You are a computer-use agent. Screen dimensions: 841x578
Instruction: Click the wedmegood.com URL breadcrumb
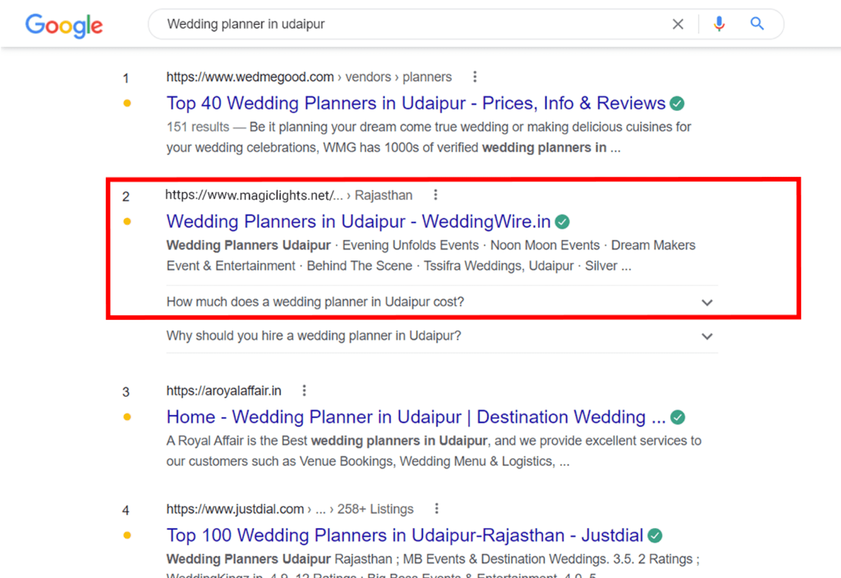tap(250, 77)
